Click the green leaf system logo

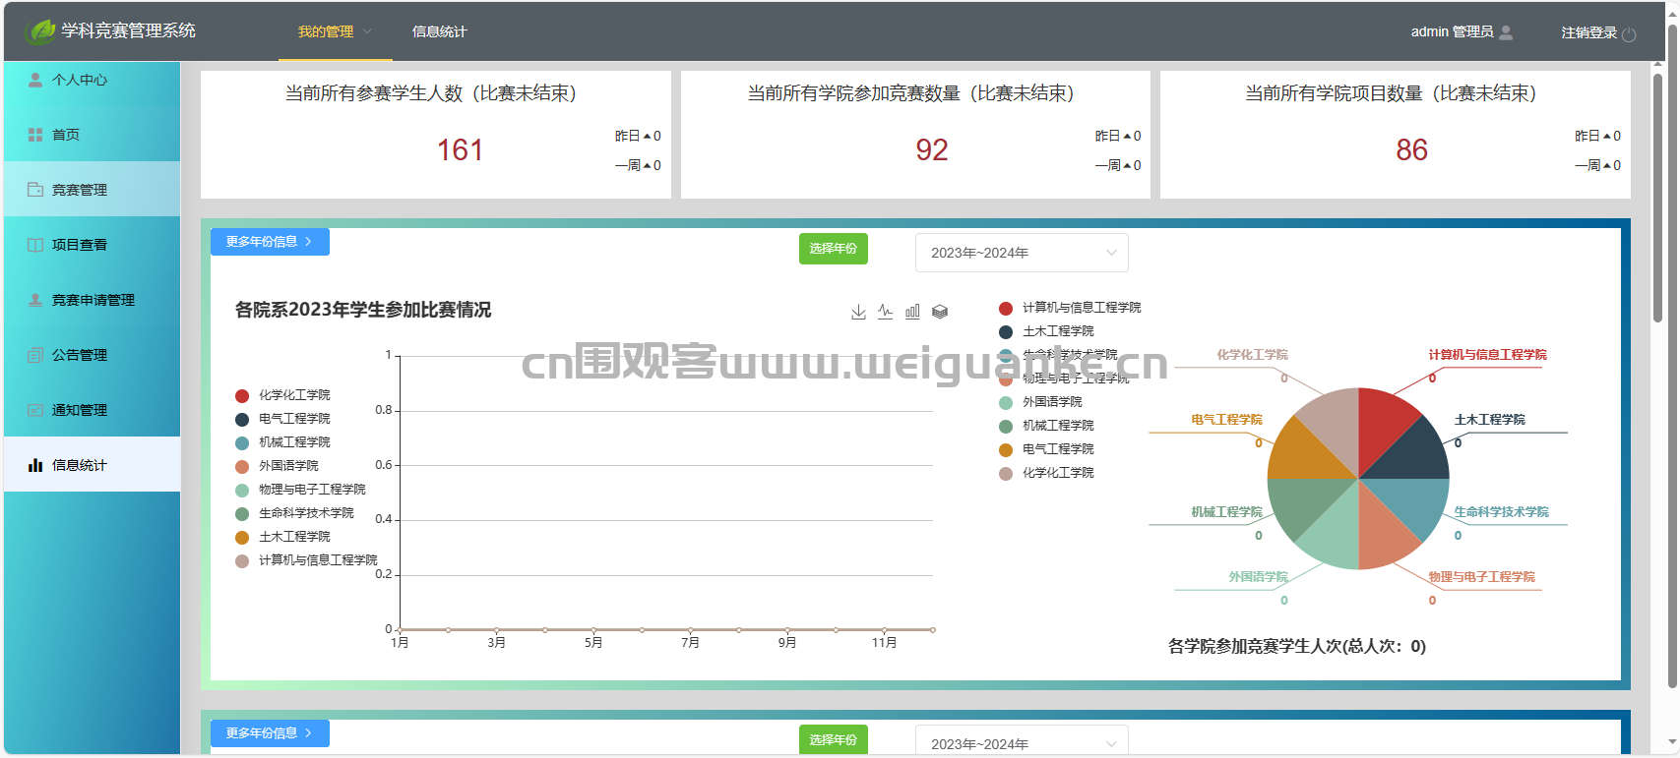(40, 31)
